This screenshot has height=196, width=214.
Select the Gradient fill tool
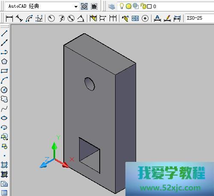(x=4, y=174)
